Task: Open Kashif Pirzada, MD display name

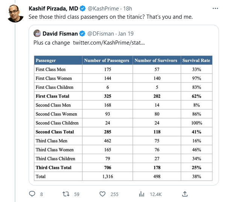Action: pyautogui.click(x=53, y=9)
